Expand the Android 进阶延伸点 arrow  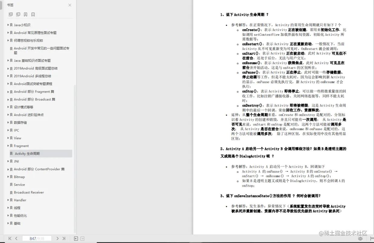click(x=8, y=115)
